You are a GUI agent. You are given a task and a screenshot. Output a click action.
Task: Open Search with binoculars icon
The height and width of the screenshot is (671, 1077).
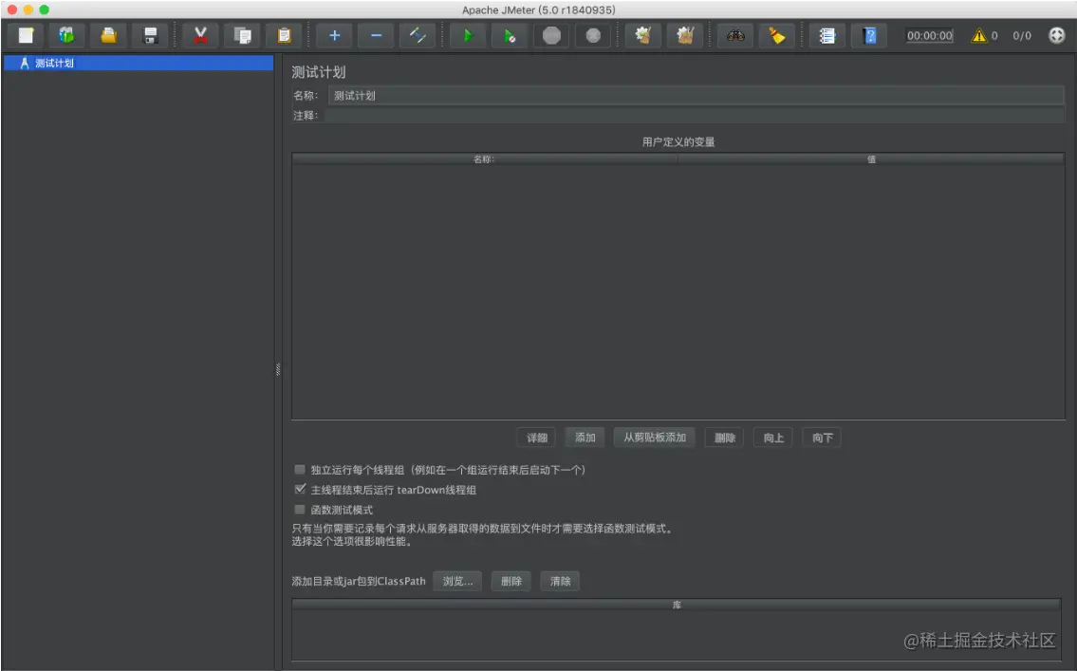[735, 36]
